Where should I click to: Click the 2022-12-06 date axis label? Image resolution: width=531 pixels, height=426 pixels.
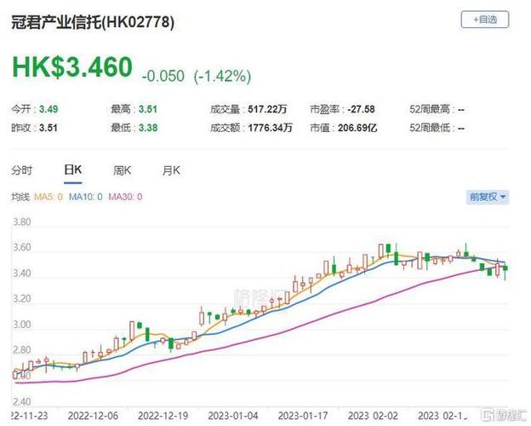point(93,416)
